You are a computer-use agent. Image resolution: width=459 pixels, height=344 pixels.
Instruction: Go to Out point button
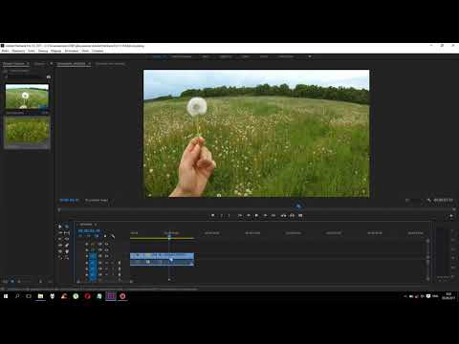coord(273,216)
